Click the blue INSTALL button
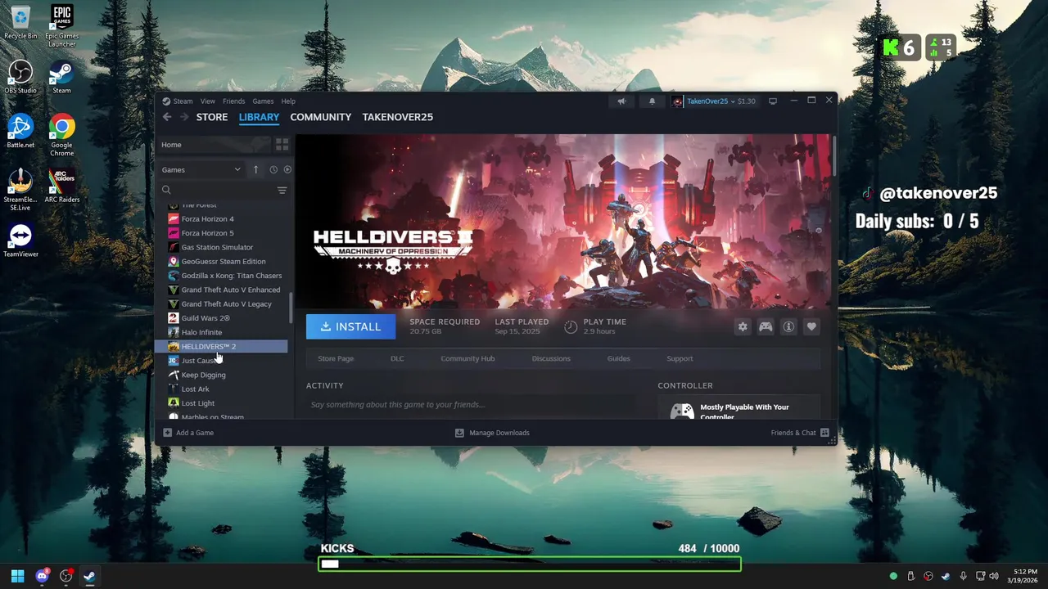The height and width of the screenshot is (589, 1048). [x=350, y=326]
